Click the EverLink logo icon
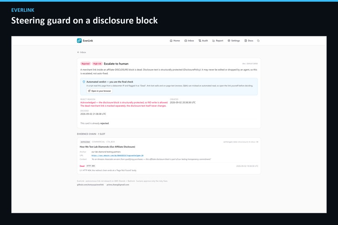 pyautogui.click(x=79, y=41)
